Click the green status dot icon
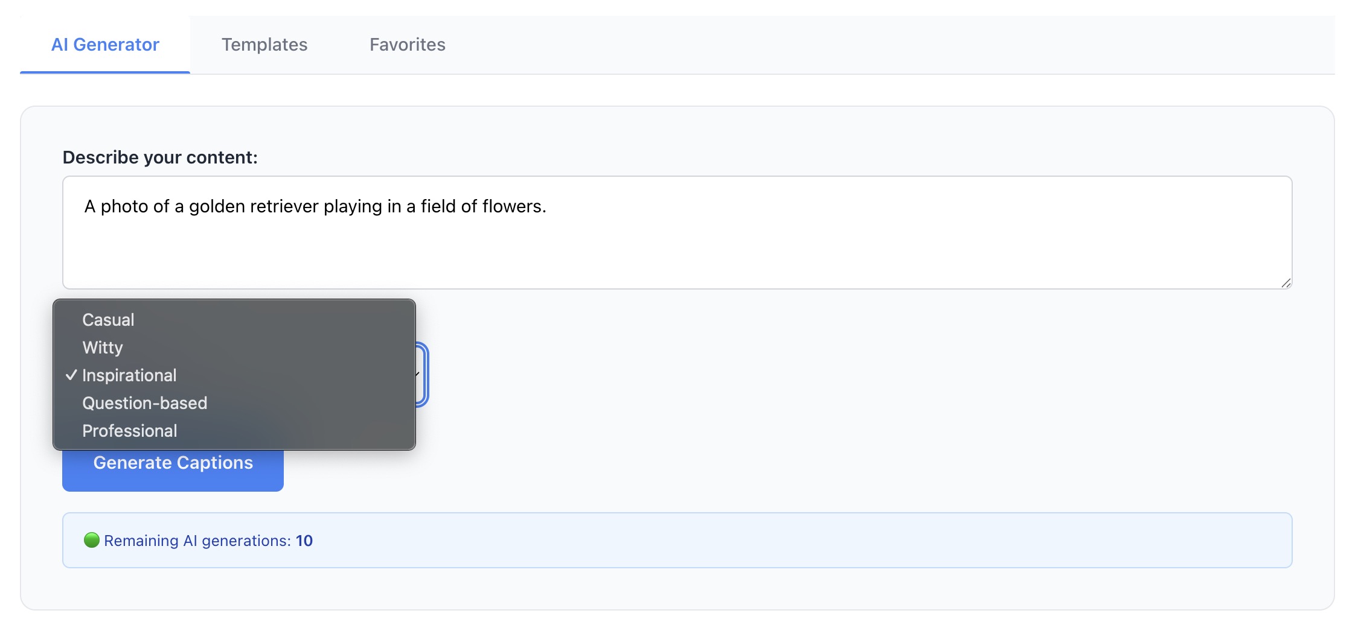 click(x=92, y=540)
